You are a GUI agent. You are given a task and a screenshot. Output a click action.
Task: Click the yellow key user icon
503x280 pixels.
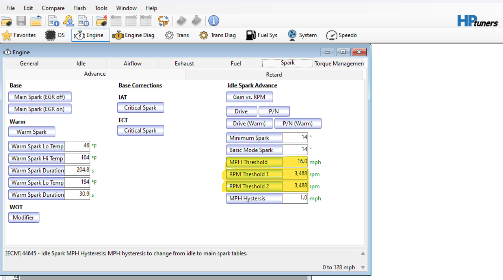point(69,21)
